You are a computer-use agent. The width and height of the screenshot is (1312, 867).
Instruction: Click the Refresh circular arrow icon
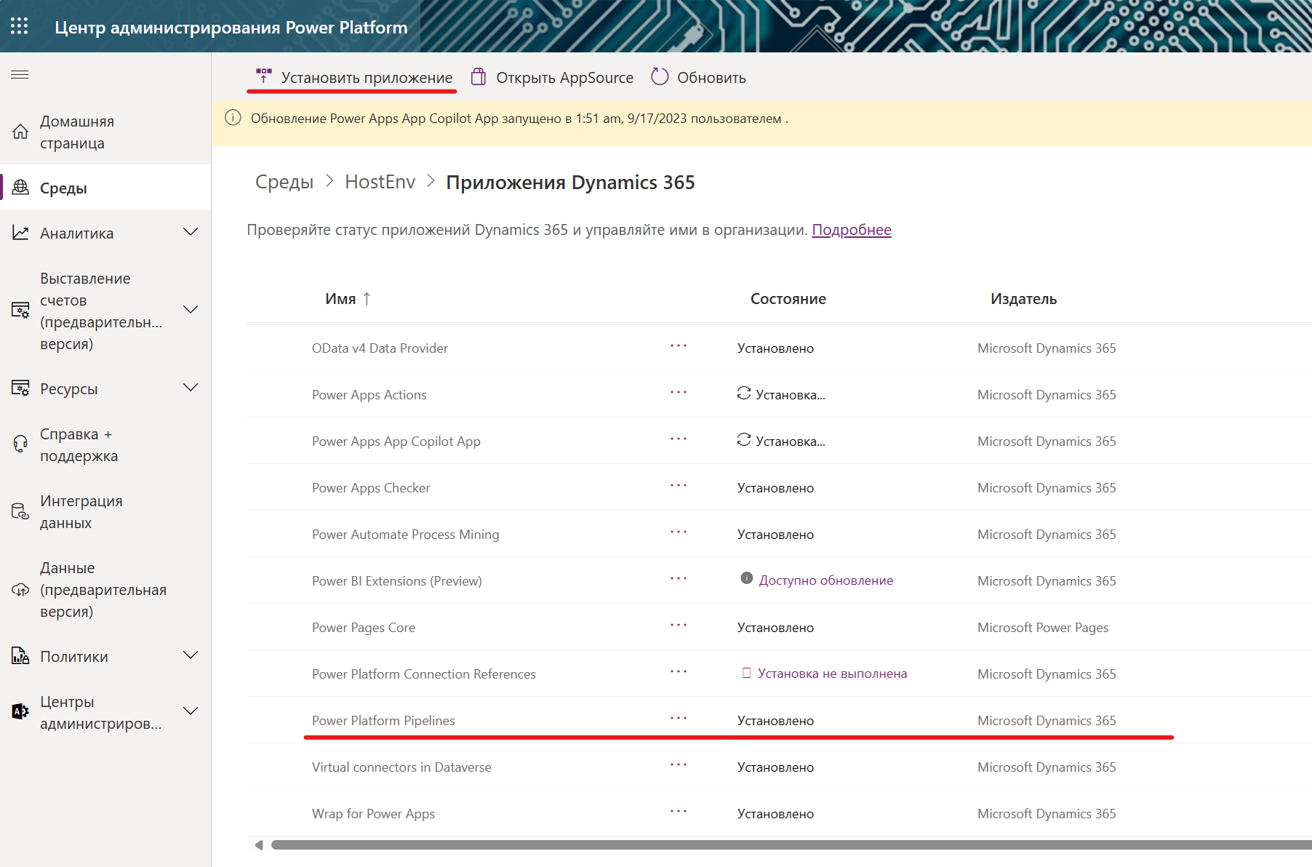click(x=659, y=77)
